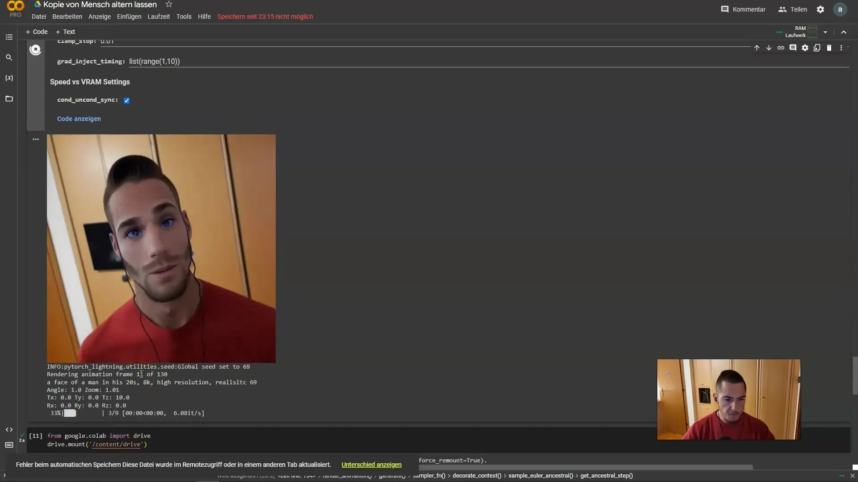Open more cell actions menu

(841, 48)
